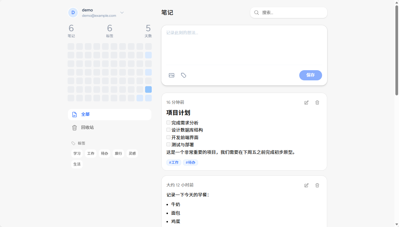Viewport: 399px width, 227px height.
Task: Edit the breakfast note using pencil icon
Action: tap(306, 185)
